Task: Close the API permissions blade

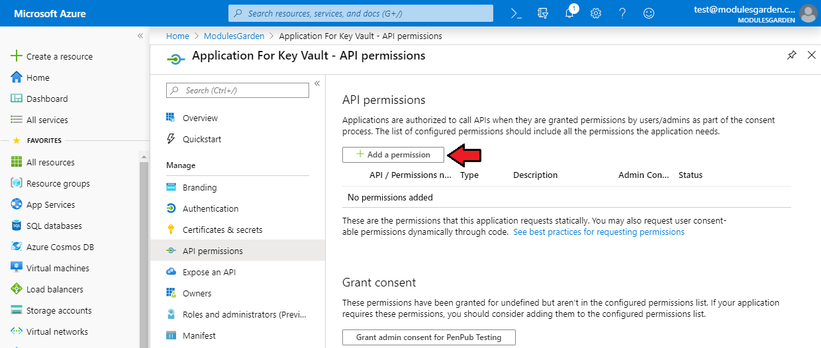Action: click(x=812, y=56)
